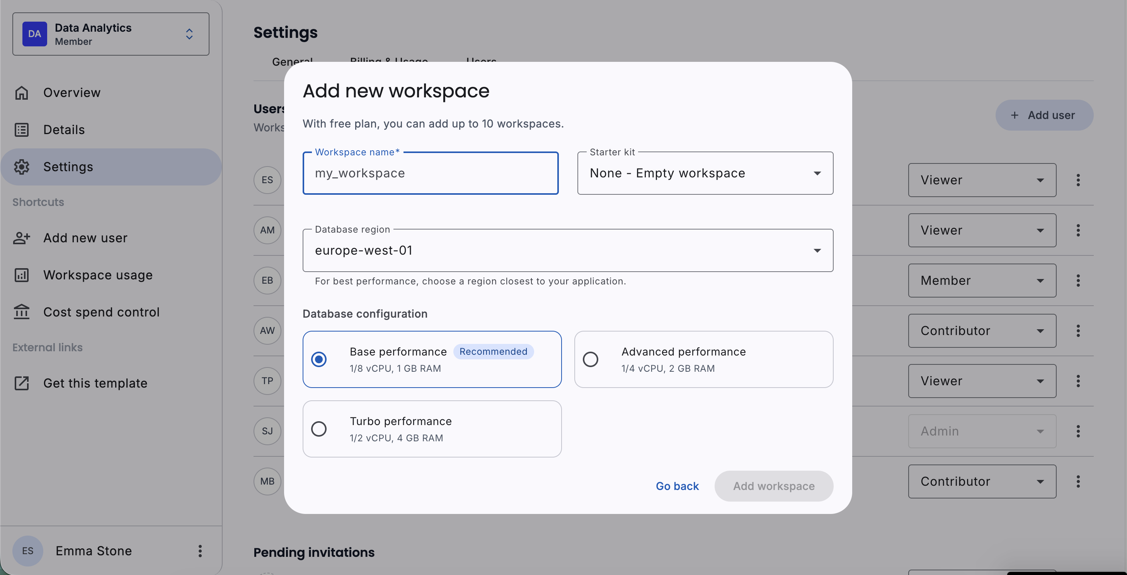Screen dimensions: 1127x575
Task: Click the Workspace usage chart icon
Action: 21,275
